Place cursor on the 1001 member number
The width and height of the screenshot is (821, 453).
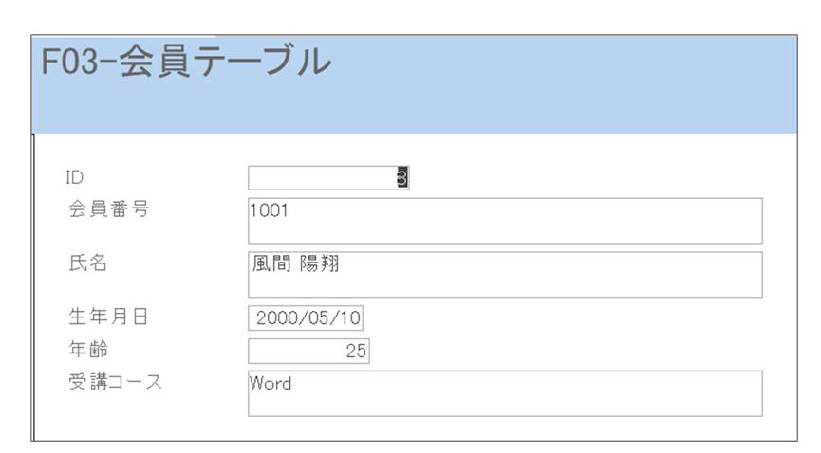coord(268,211)
